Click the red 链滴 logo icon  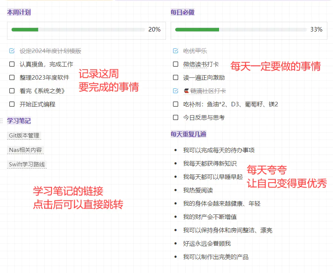[x=186, y=91]
